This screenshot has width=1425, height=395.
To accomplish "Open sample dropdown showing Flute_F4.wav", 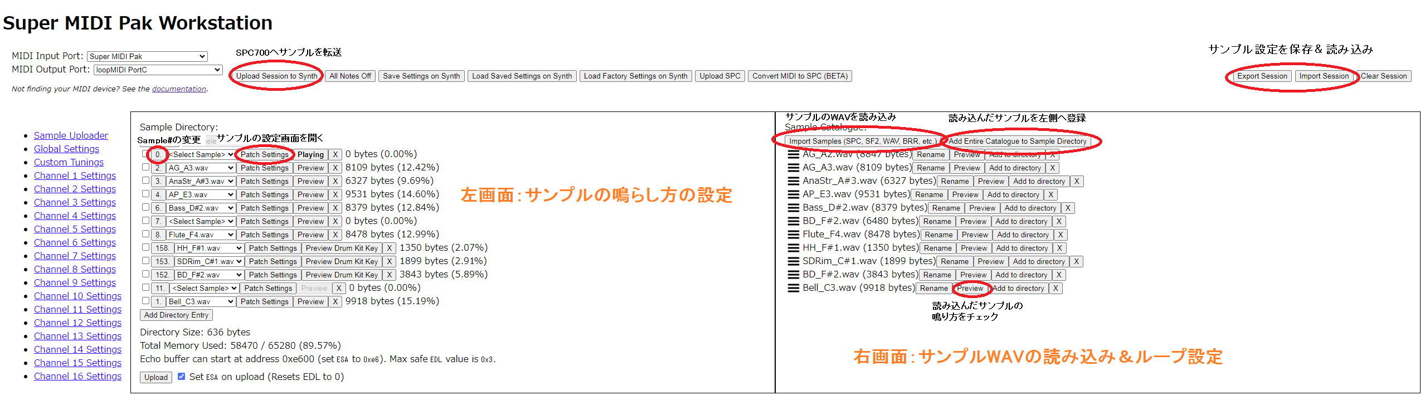I will point(201,235).
